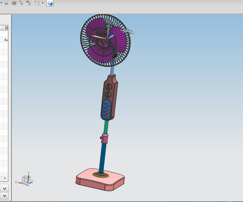Viewport: 243px width, 202px height.
Task: Select the green upper pole segment
Action: [106, 127]
